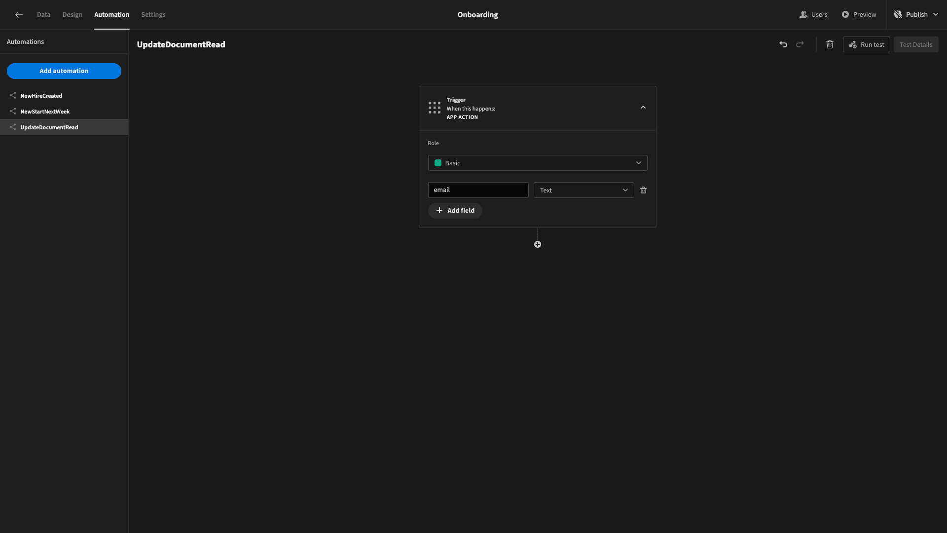Viewport: 947px width, 533px height.
Task: Click the drag handle grid icon on Trigger
Action: tap(435, 108)
